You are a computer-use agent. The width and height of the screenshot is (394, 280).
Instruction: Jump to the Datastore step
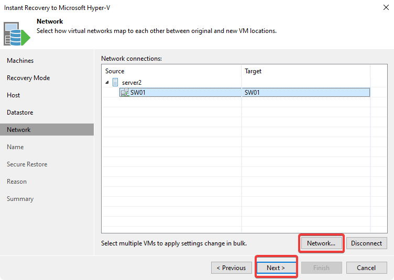20,113
